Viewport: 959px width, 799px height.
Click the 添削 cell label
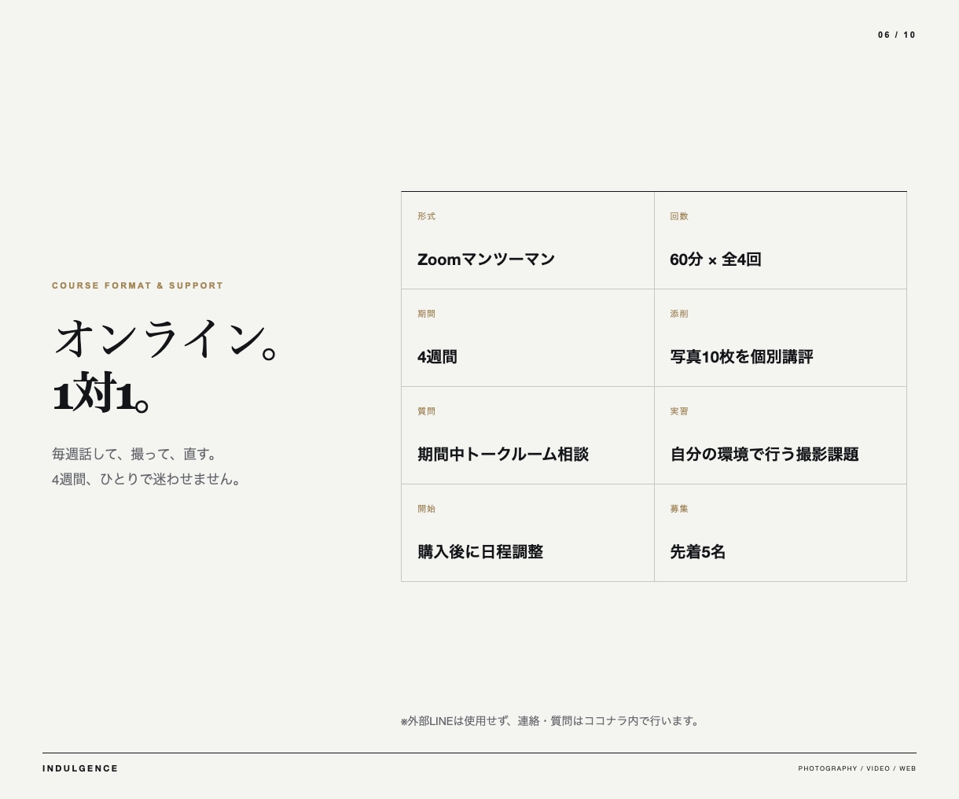pos(679,314)
